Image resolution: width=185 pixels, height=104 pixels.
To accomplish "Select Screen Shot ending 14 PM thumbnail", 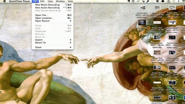I will [x=172, y=53].
